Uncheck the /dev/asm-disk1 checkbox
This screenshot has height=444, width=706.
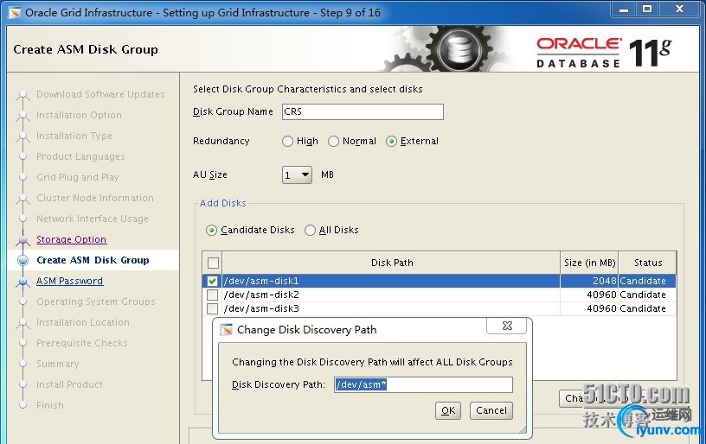(x=213, y=281)
